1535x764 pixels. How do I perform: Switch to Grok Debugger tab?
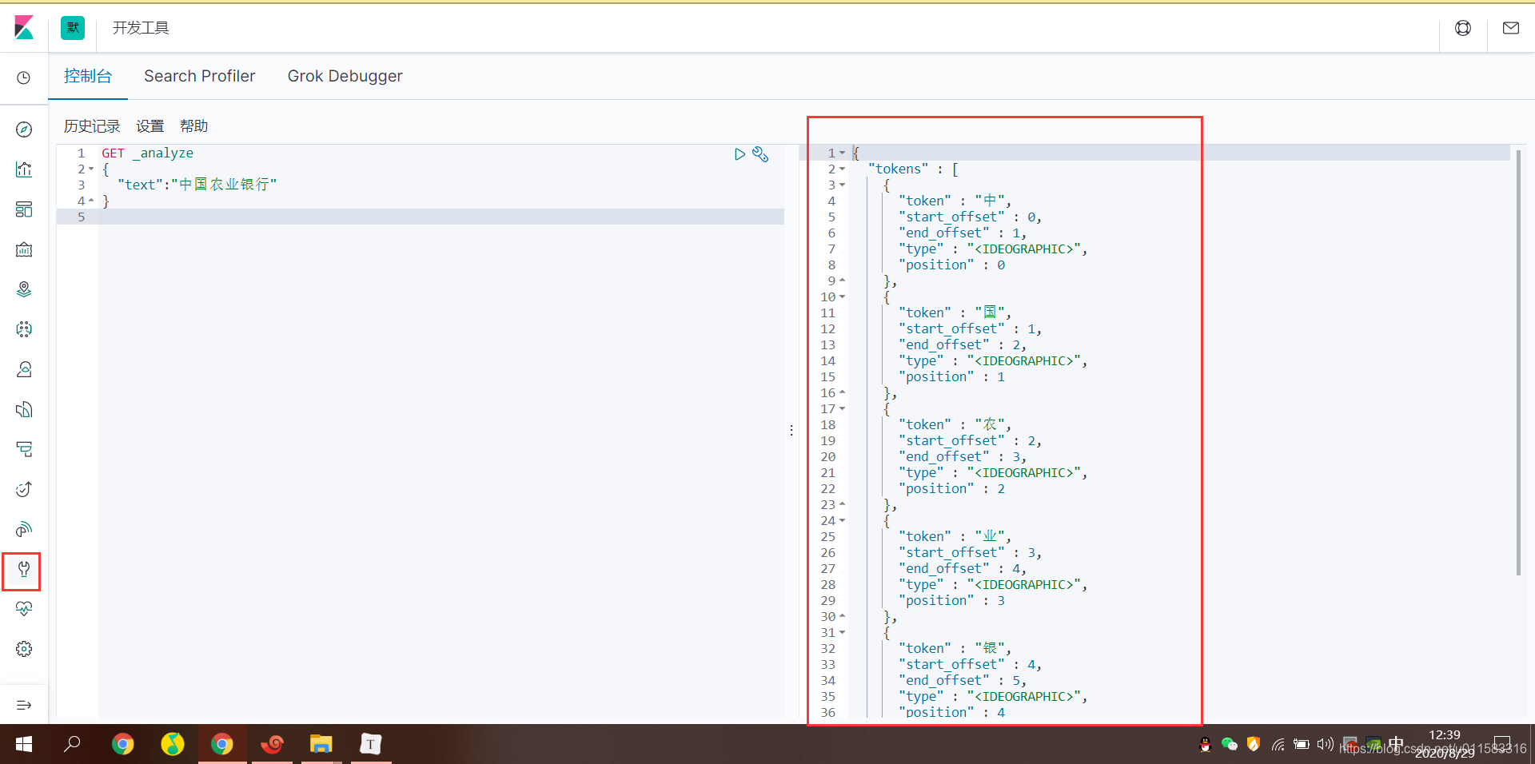pyautogui.click(x=345, y=76)
